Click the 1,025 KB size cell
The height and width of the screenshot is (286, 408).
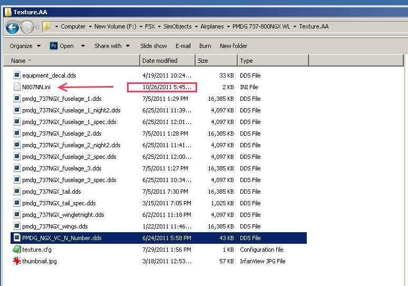[x=222, y=203]
